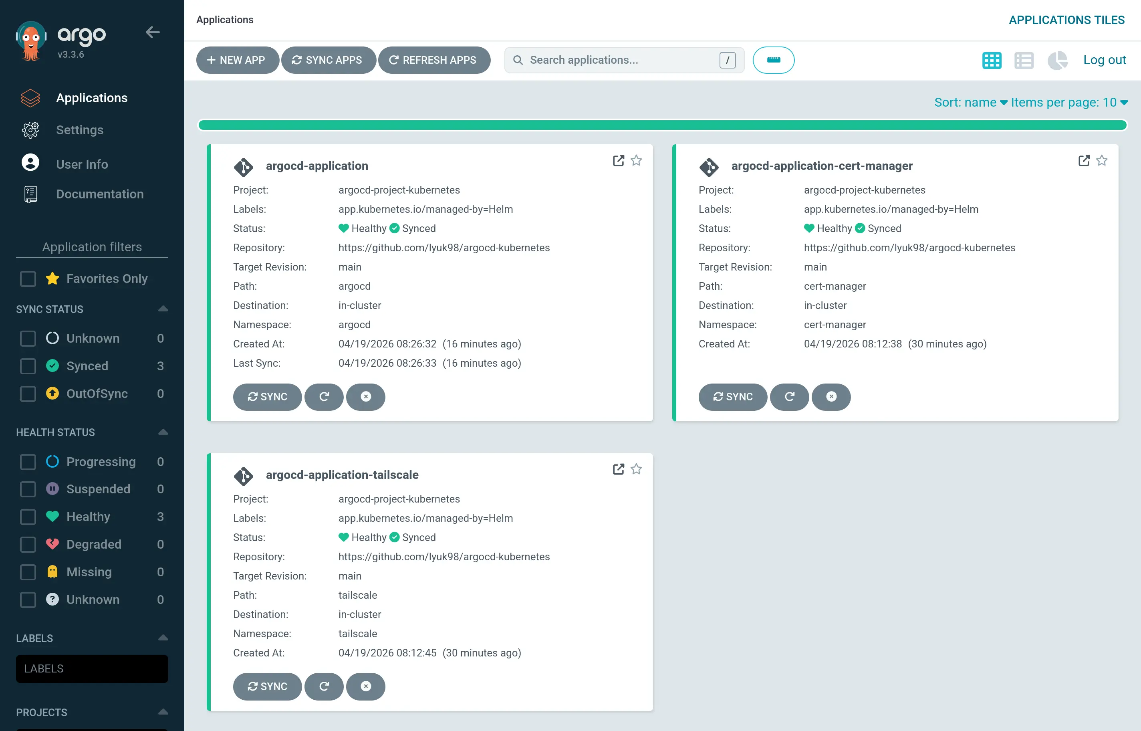Delete the argocd-application-cert-manager app

pyautogui.click(x=831, y=397)
